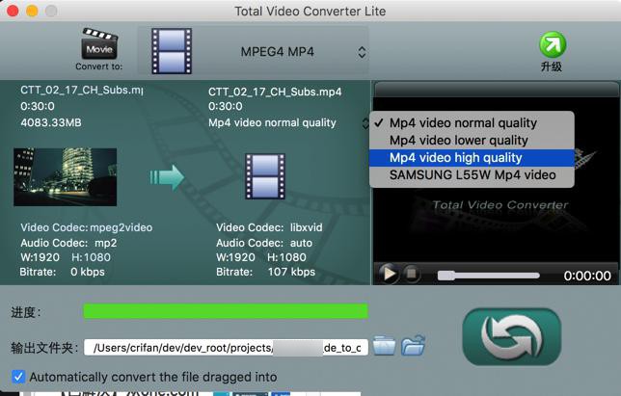Click the red close window button

pos(13,11)
